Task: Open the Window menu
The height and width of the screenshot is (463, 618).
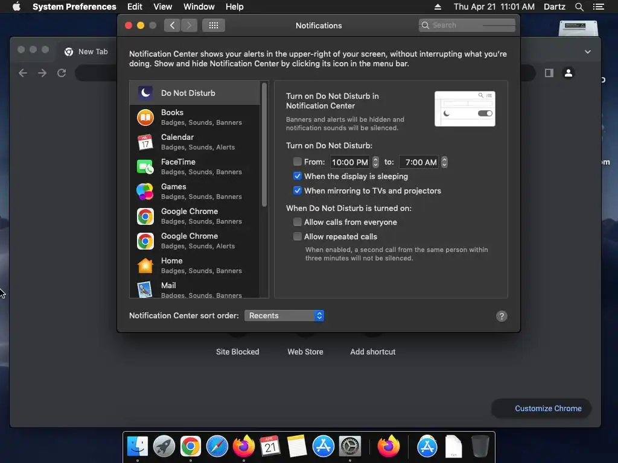Action: click(x=199, y=7)
